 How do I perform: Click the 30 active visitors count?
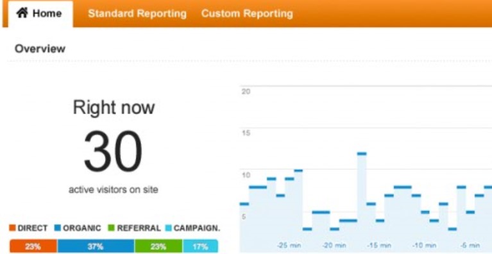(x=113, y=152)
